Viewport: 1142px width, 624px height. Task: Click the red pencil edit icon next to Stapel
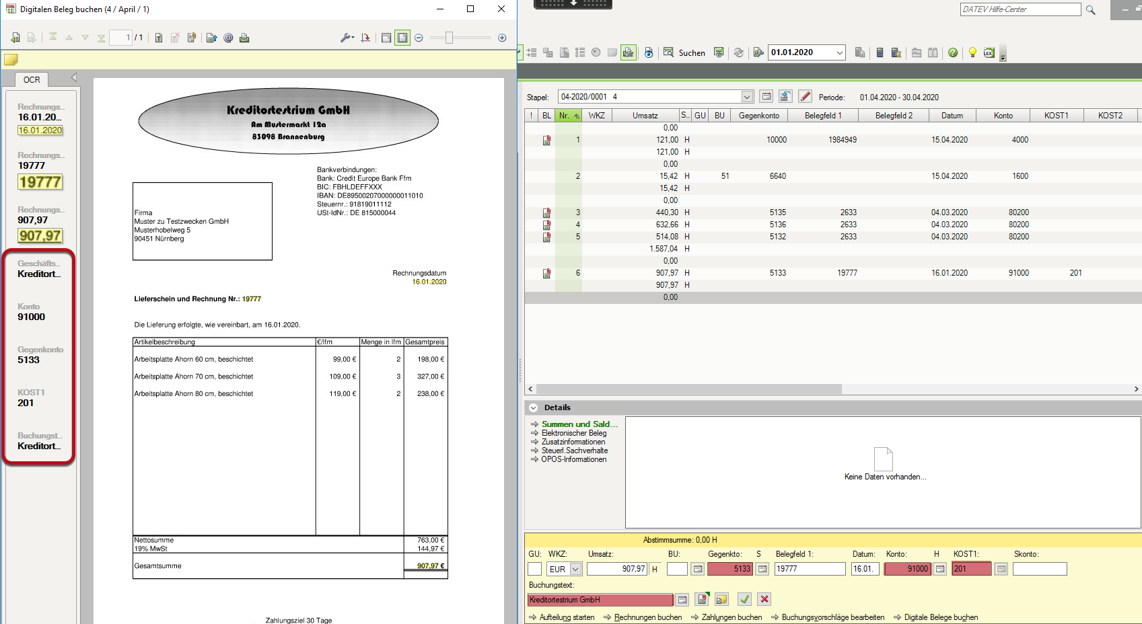(x=805, y=97)
